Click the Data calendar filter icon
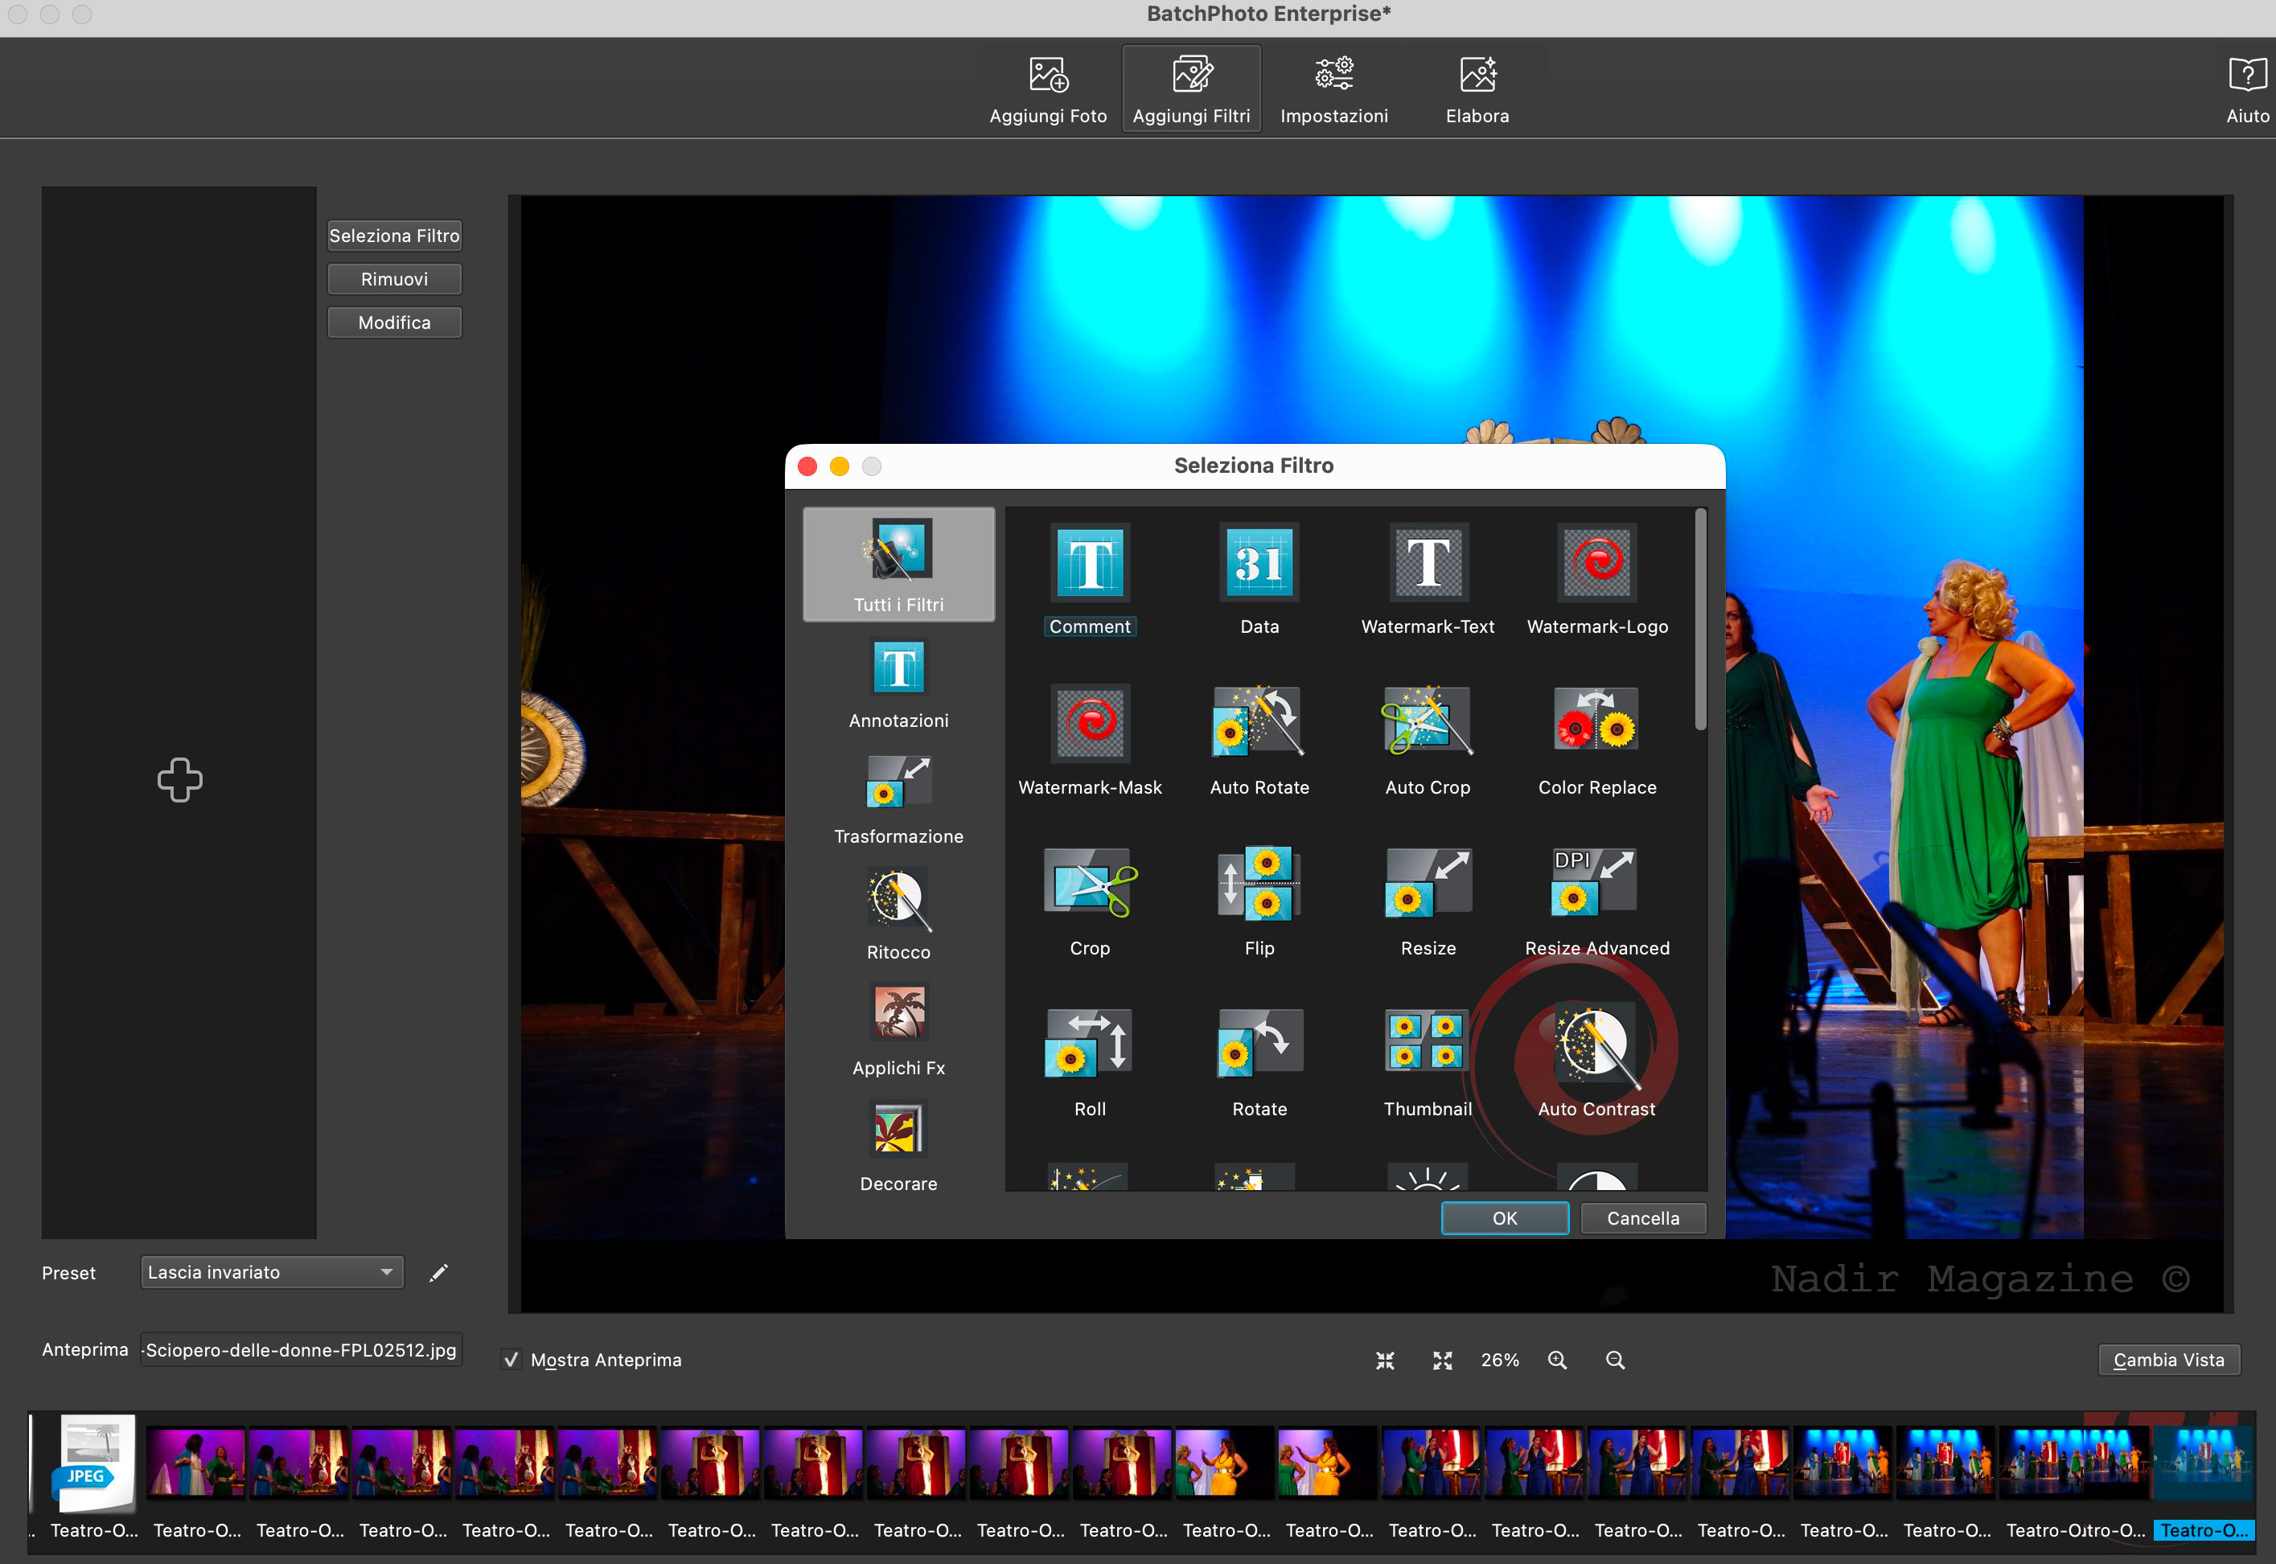This screenshot has height=1564, width=2276. (x=1259, y=563)
